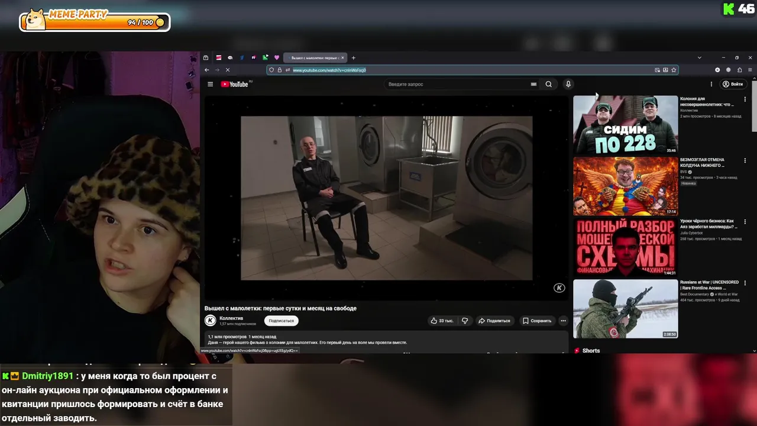This screenshot has height=426, width=757.
Task: Open the ПОЛНЫЙ РАЗБОР СХЕМЫ thumbnail
Action: [x=625, y=247]
